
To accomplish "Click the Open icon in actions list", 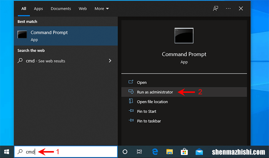I will point(131,82).
